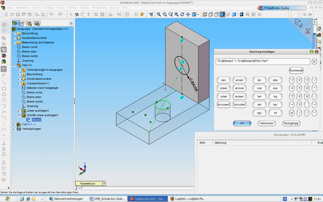The width and height of the screenshot is (323, 202).
Task: Activate the Rotate View tool
Action: click(182, 14)
